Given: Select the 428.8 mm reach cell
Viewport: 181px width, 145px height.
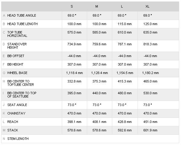Looking at the screenshot, I should [124, 122].
